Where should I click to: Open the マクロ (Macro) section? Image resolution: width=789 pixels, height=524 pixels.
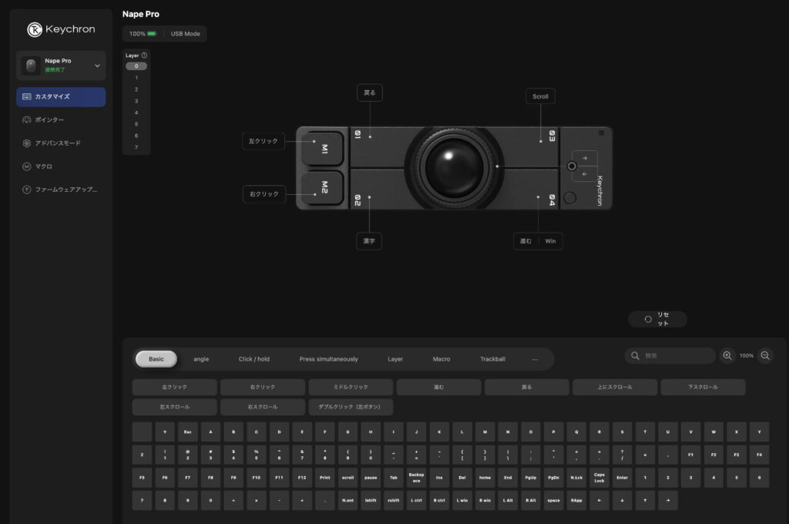[42, 166]
